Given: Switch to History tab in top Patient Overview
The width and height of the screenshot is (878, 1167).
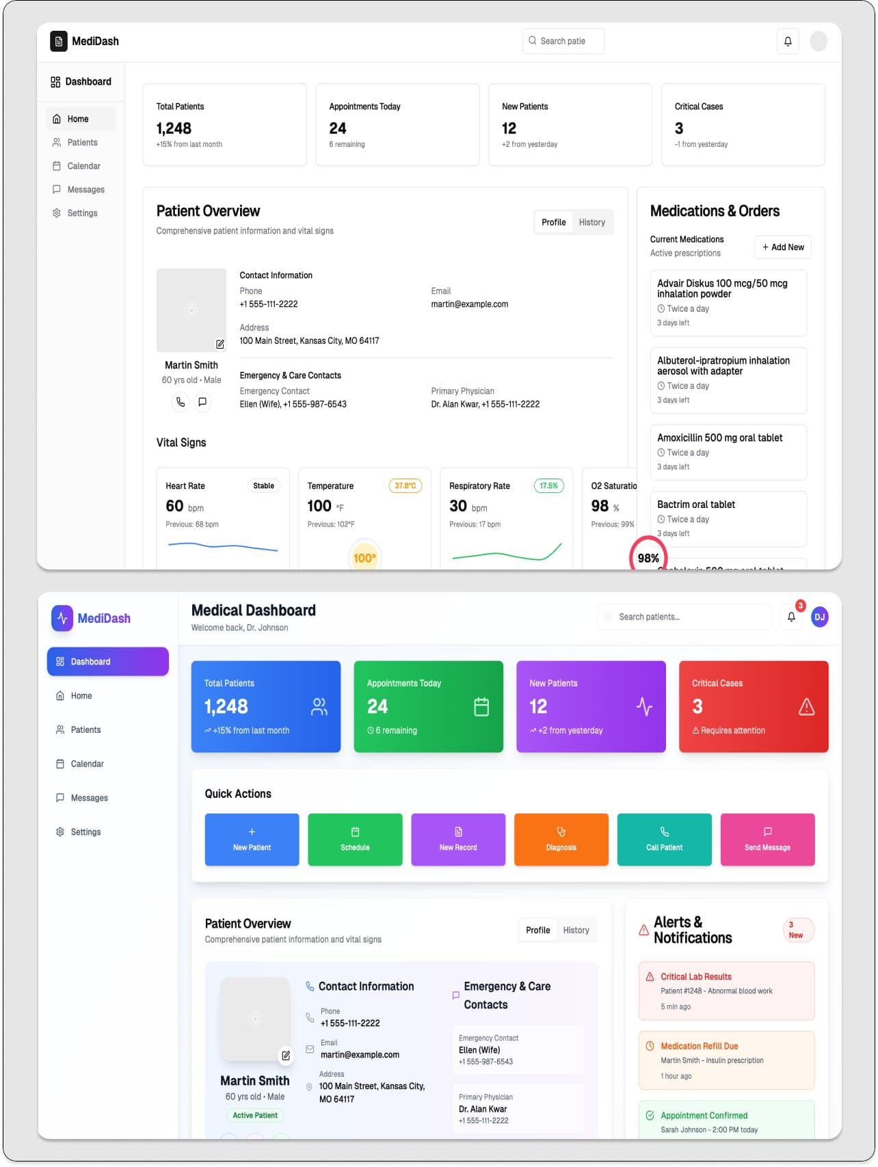Looking at the screenshot, I should (592, 222).
